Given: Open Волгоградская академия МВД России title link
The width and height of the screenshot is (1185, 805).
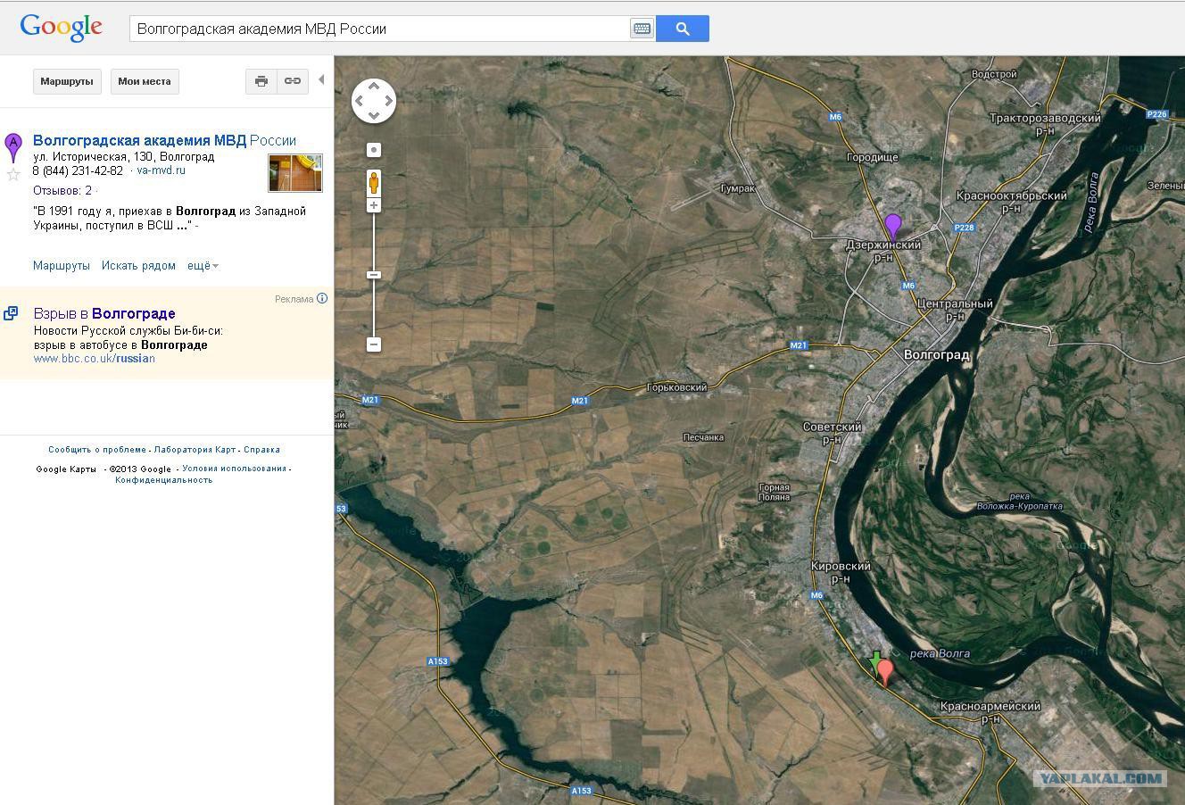Looking at the screenshot, I should tap(164, 140).
